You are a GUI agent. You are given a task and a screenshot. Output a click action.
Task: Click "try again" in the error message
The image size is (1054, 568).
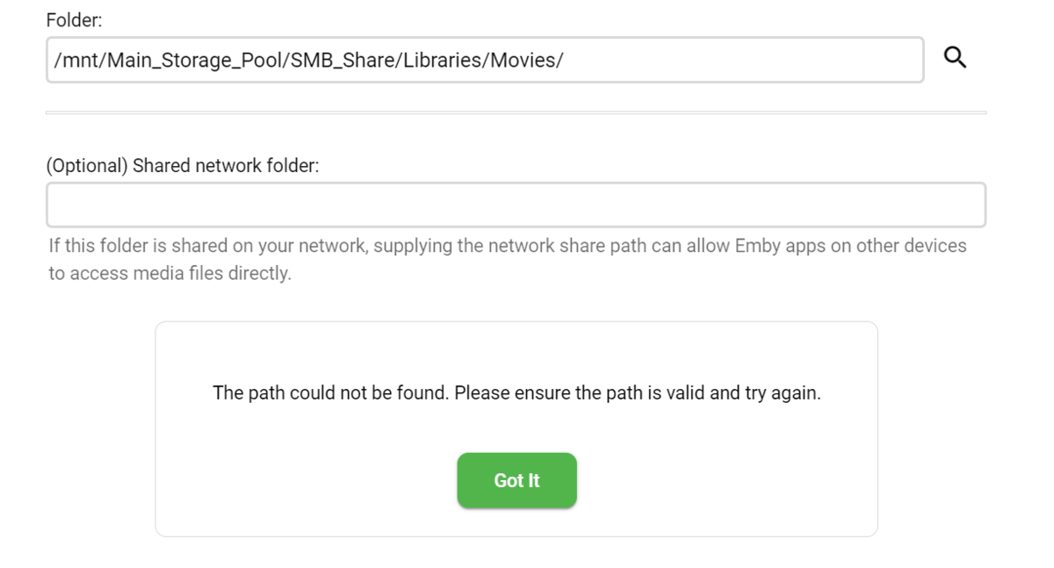(x=781, y=392)
